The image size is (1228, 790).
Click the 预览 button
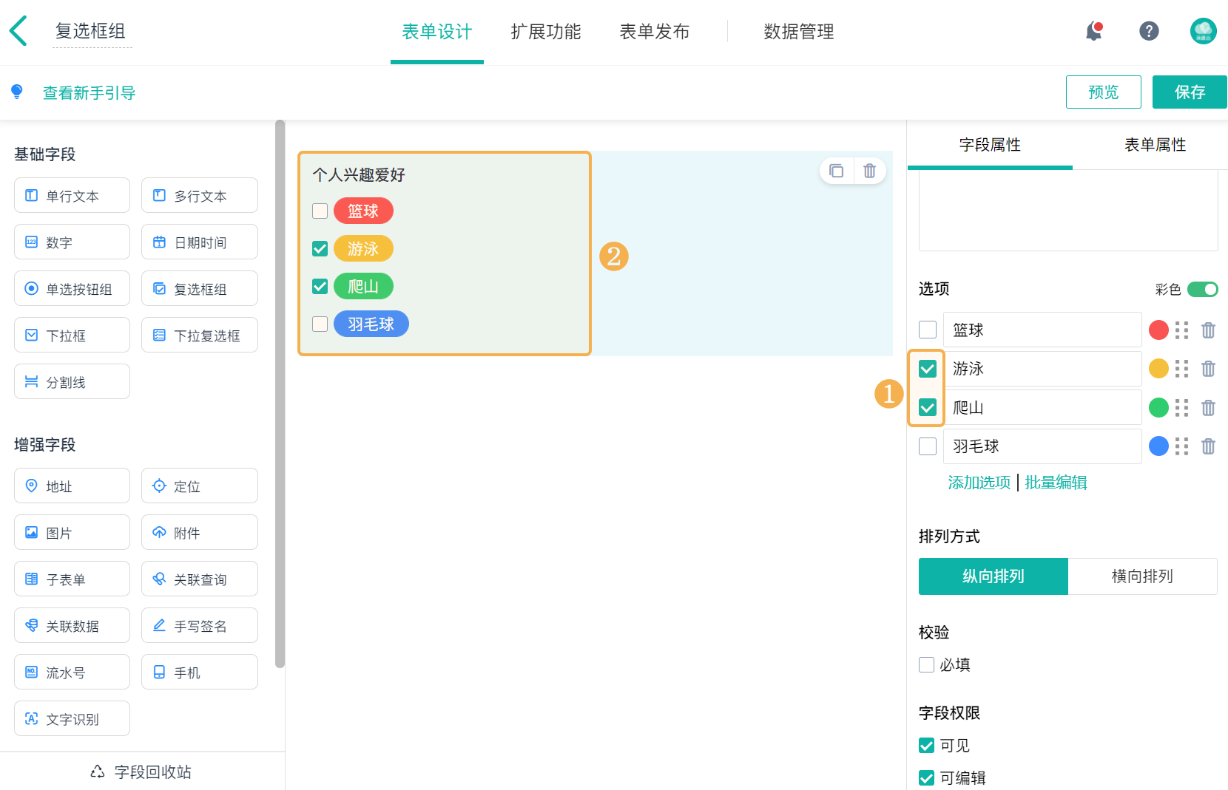(x=1104, y=92)
